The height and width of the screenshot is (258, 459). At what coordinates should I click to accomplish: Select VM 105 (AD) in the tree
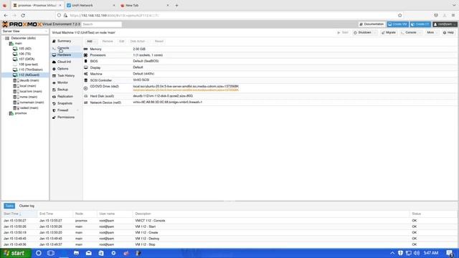coord(25,49)
